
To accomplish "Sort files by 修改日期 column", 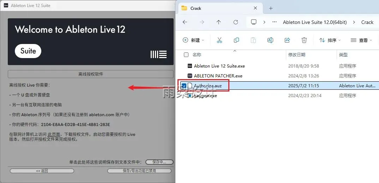I will pos(296,55).
